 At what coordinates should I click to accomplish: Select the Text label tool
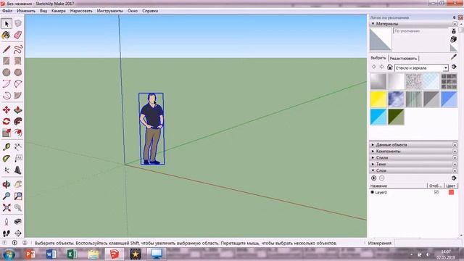18,159
